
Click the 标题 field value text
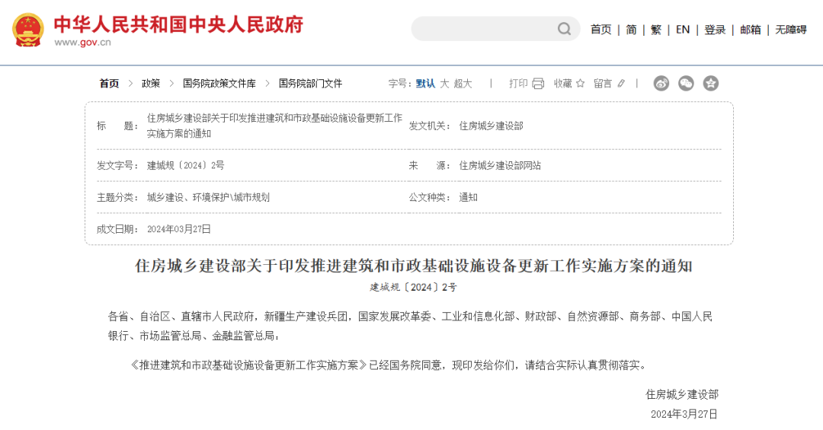(274, 126)
